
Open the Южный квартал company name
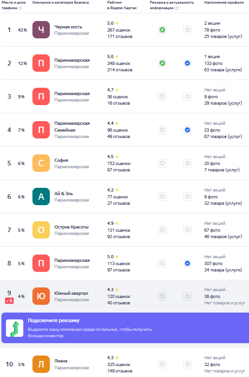click(x=71, y=293)
